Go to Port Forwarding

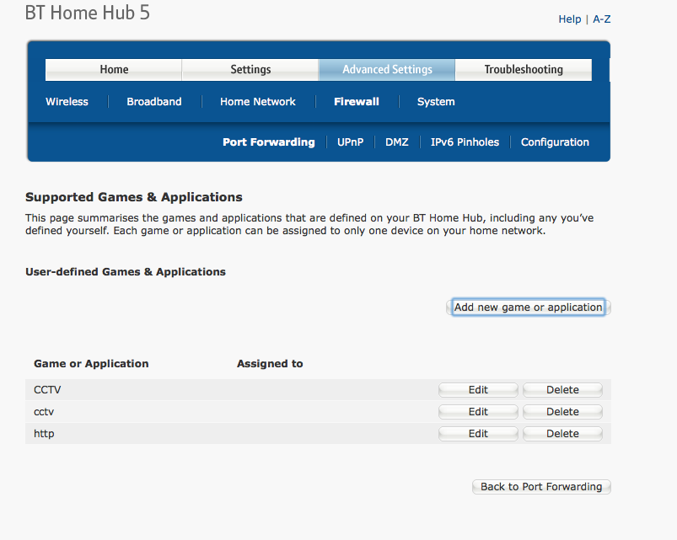tap(268, 142)
